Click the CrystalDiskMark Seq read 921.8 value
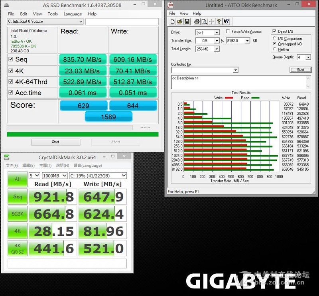This screenshot has width=319, height=296. click(x=53, y=197)
